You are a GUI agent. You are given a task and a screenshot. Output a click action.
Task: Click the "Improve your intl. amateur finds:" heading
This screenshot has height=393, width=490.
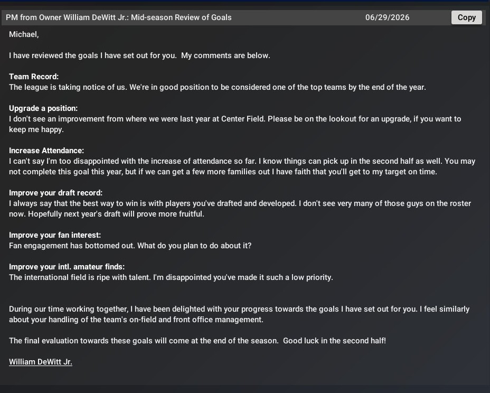coord(67,267)
